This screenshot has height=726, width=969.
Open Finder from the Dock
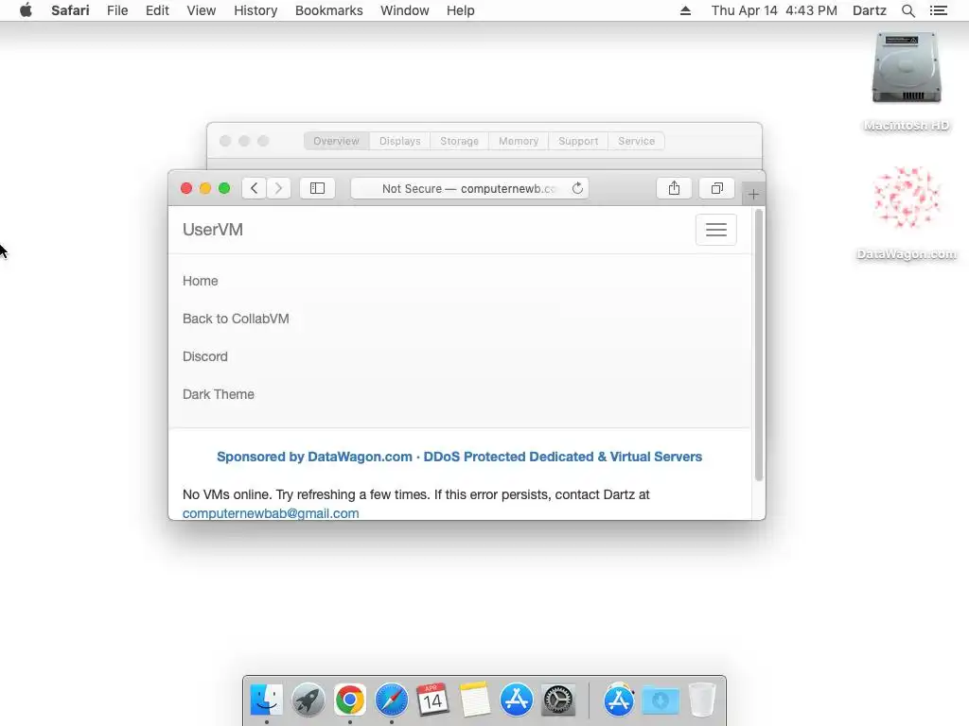tap(266, 700)
